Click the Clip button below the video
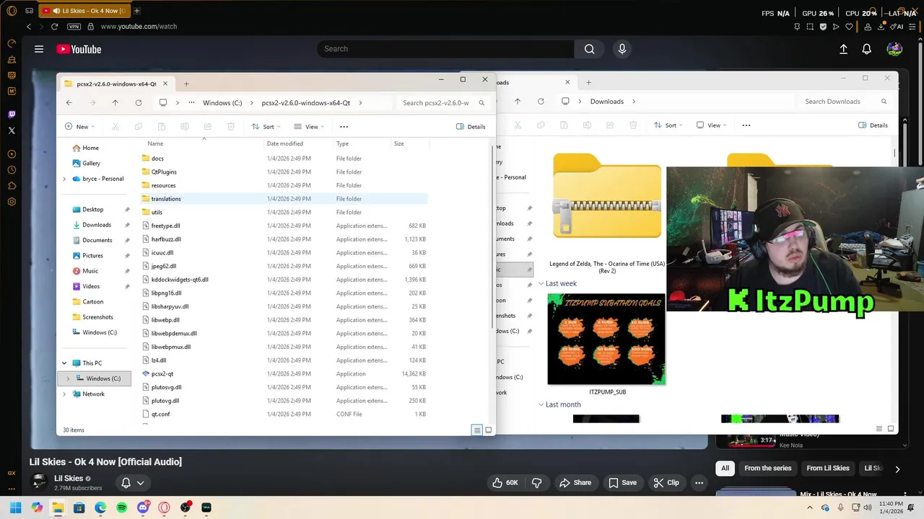The height and width of the screenshot is (519, 924). click(666, 483)
